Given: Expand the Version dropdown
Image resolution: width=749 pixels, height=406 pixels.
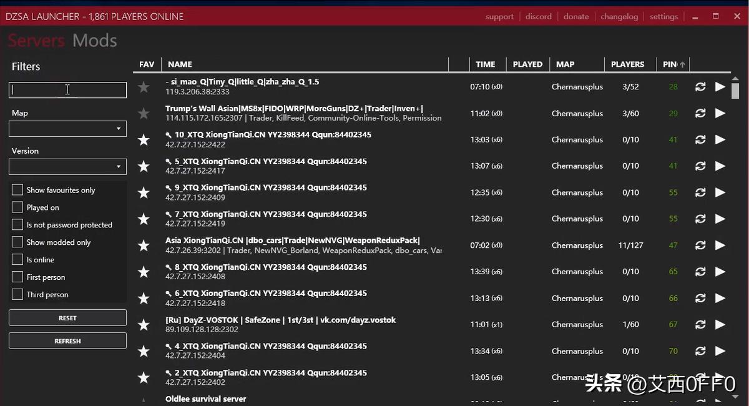Looking at the screenshot, I should click(x=67, y=167).
